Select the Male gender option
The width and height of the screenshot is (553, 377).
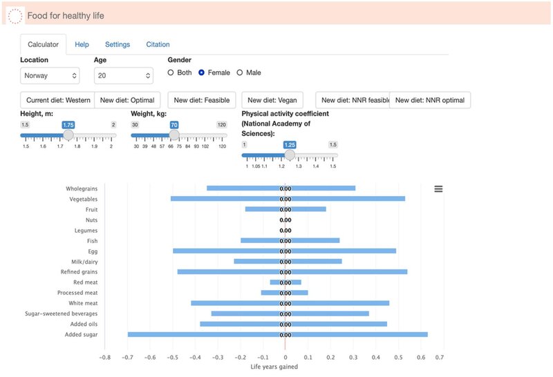click(x=240, y=72)
